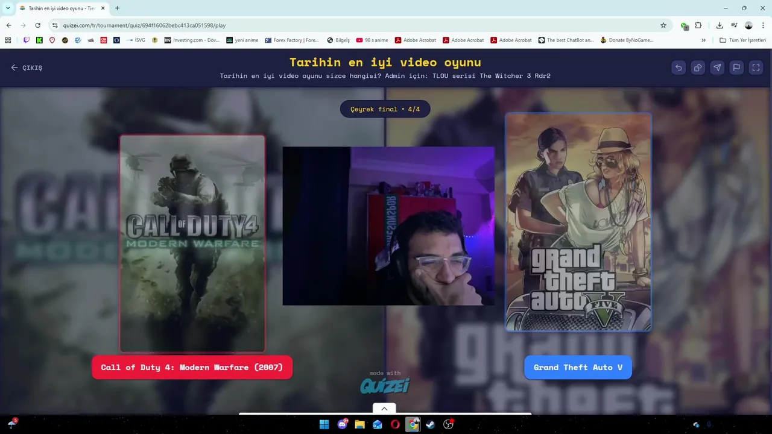The height and width of the screenshot is (434, 772).
Task: Open the red CNN bookmark
Action: pyautogui.click(x=104, y=40)
